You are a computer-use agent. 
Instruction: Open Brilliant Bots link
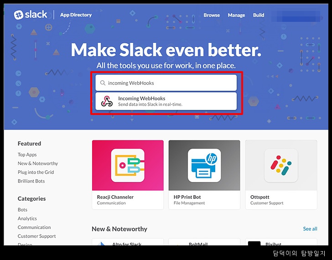31,181
